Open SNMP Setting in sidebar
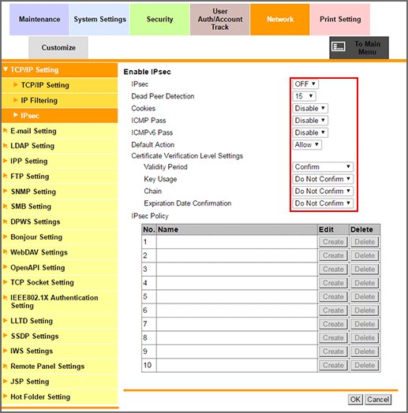 coord(60,192)
